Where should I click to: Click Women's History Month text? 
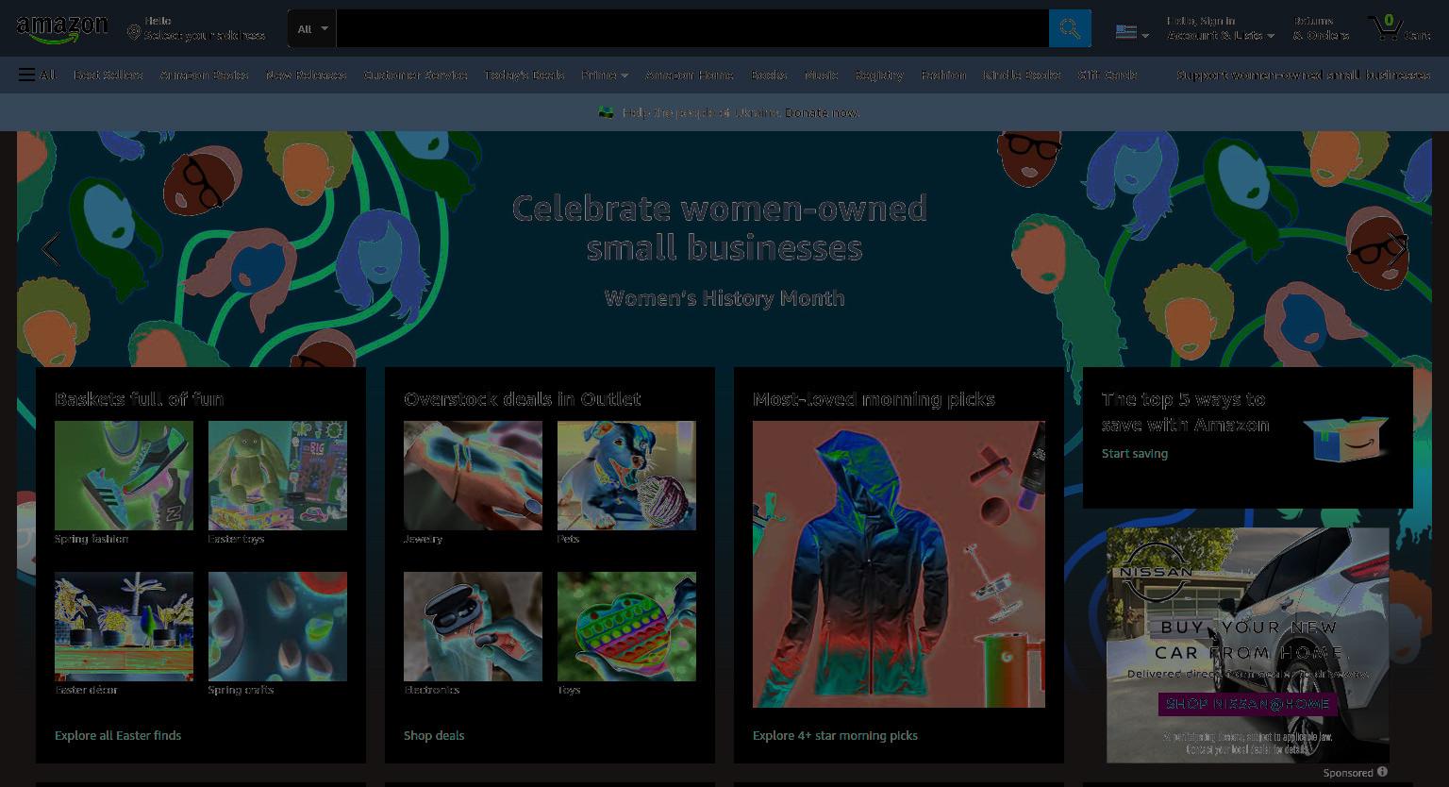[724, 298]
